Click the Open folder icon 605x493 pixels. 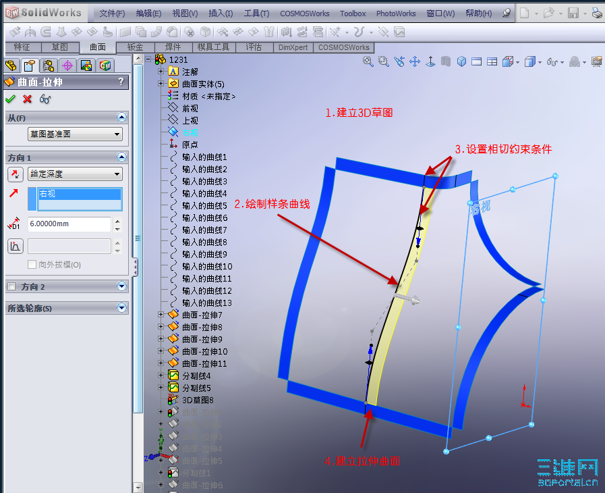(548, 13)
